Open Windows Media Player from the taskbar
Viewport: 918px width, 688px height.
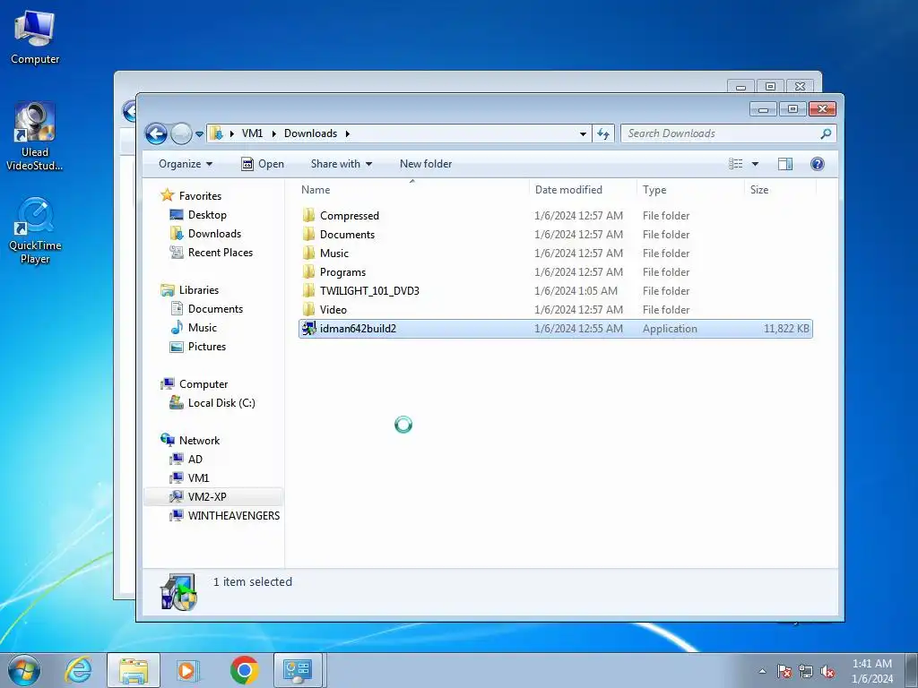tap(188, 670)
